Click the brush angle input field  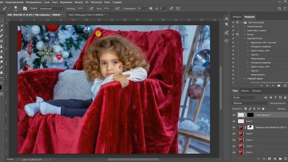[163, 9]
